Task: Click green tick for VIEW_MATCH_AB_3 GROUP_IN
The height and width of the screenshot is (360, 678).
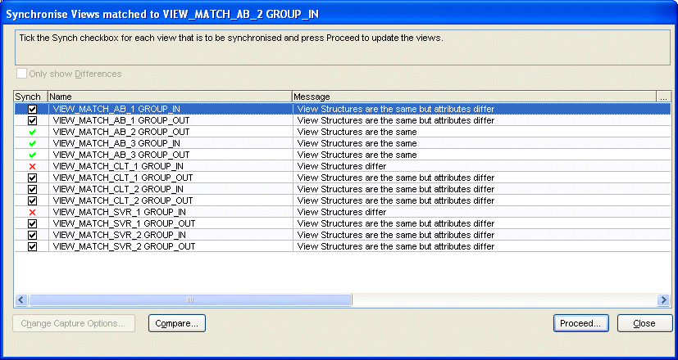Action: coord(32,143)
